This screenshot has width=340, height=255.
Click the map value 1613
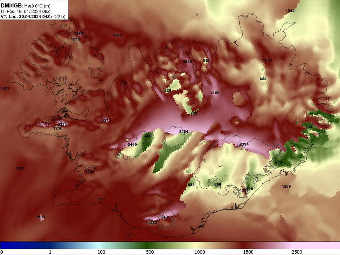(118, 35)
